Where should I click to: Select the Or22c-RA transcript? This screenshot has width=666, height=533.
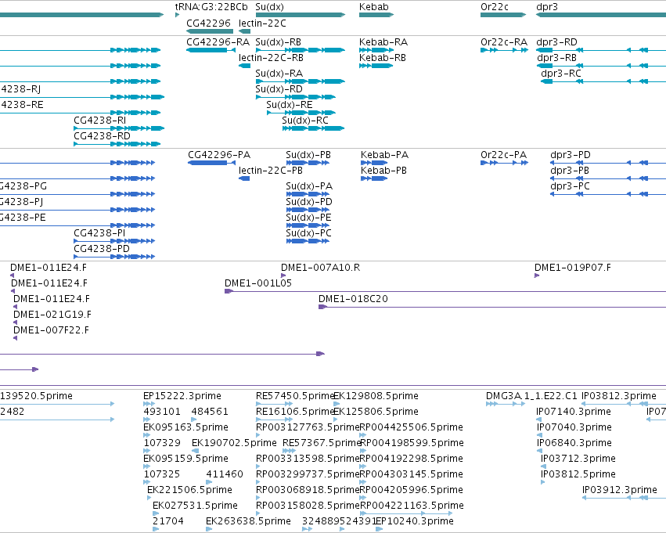505,50
